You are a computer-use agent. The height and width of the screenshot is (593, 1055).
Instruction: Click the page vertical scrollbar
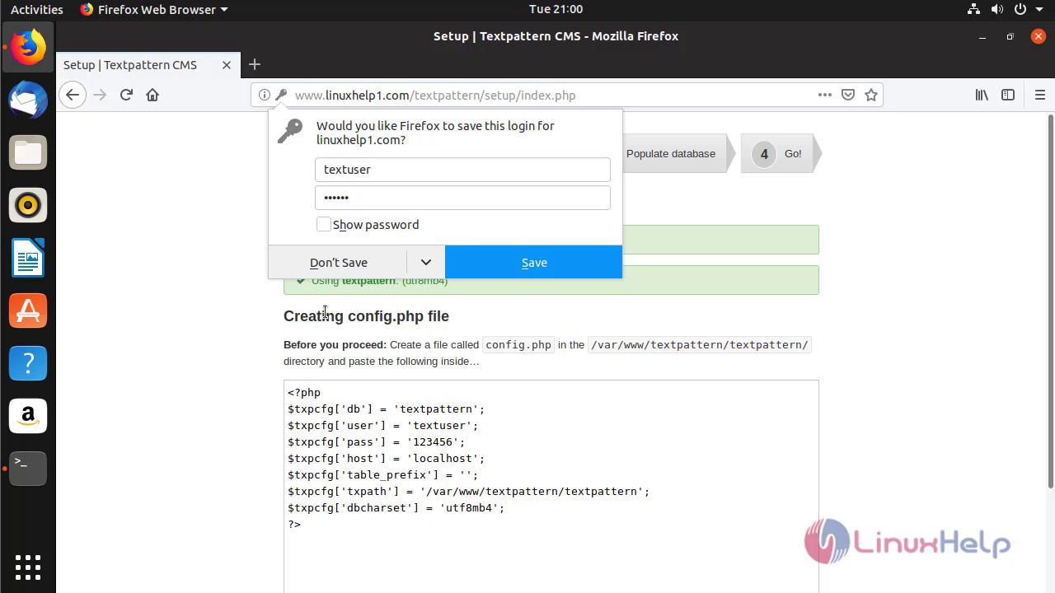1050,301
